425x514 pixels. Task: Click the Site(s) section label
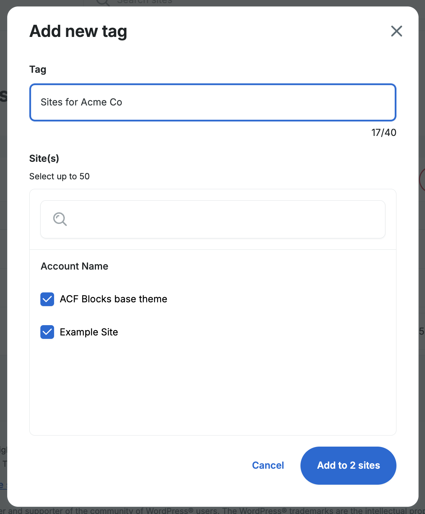(44, 158)
